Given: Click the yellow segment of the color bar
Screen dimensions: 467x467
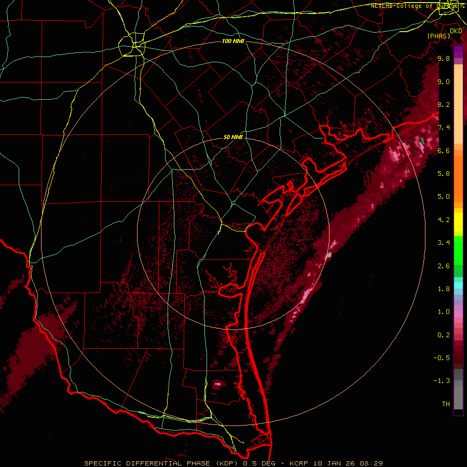Looking at the screenshot, I should (458, 222).
